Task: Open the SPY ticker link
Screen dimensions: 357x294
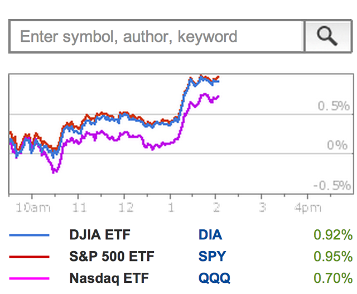Action: 212,256
